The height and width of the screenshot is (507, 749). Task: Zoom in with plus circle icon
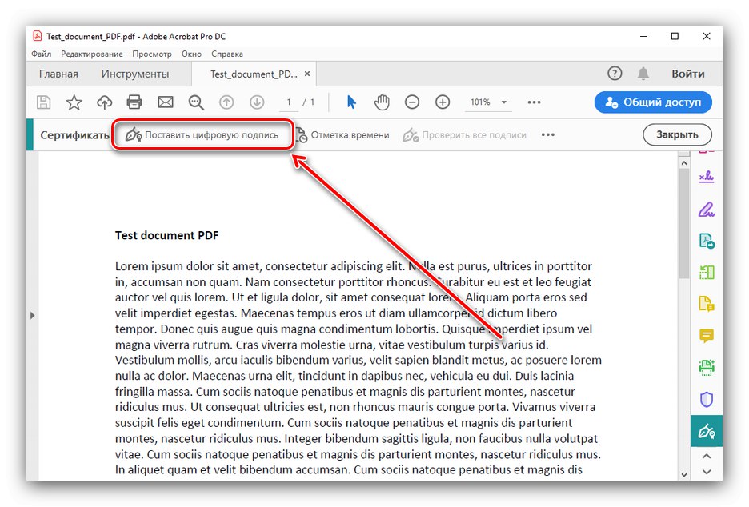[x=443, y=102]
